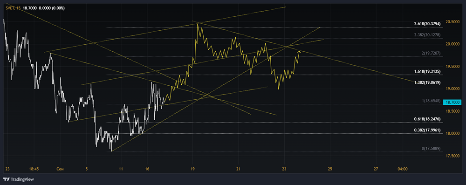Select the 1(18.6548) Fibonacci level label
Image resolution: width=466 pixels, height=185 pixels.
[x=431, y=101]
